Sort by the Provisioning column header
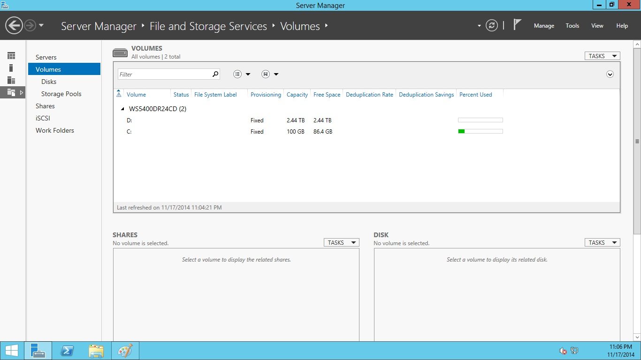Image resolution: width=641 pixels, height=360 pixels. (x=266, y=94)
